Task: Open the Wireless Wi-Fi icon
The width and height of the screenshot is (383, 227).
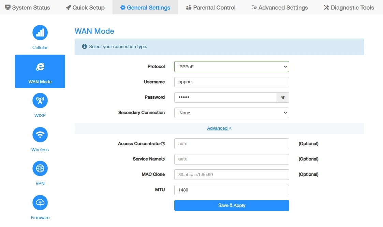Action: (40, 134)
